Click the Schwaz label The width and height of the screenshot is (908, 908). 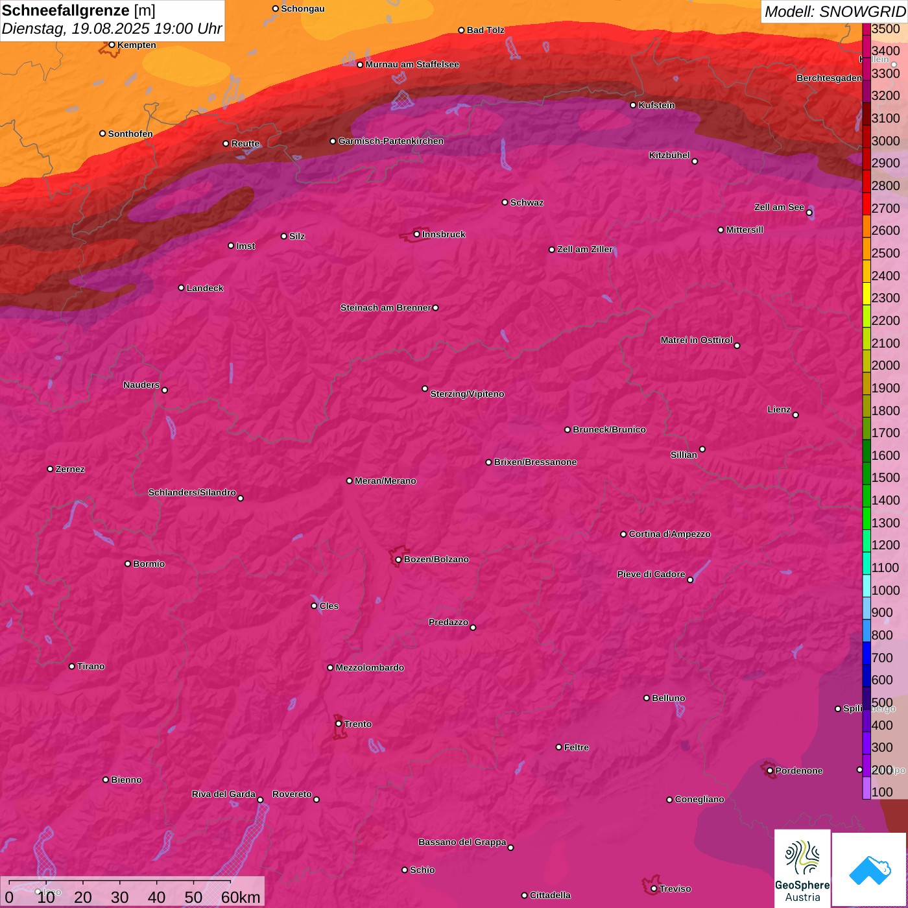[x=527, y=202]
